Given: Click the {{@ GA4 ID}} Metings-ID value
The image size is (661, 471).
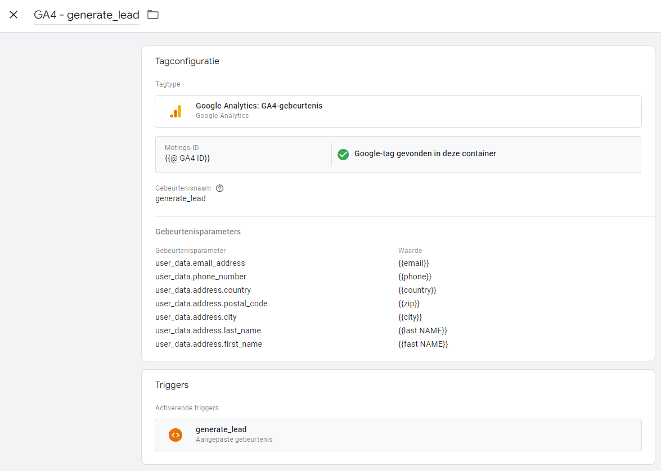Looking at the screenshot, I should tap(187, 158).
